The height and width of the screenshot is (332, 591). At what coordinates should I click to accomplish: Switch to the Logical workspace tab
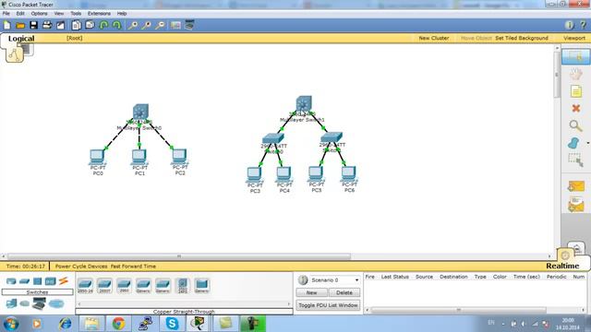click(21, 39)
